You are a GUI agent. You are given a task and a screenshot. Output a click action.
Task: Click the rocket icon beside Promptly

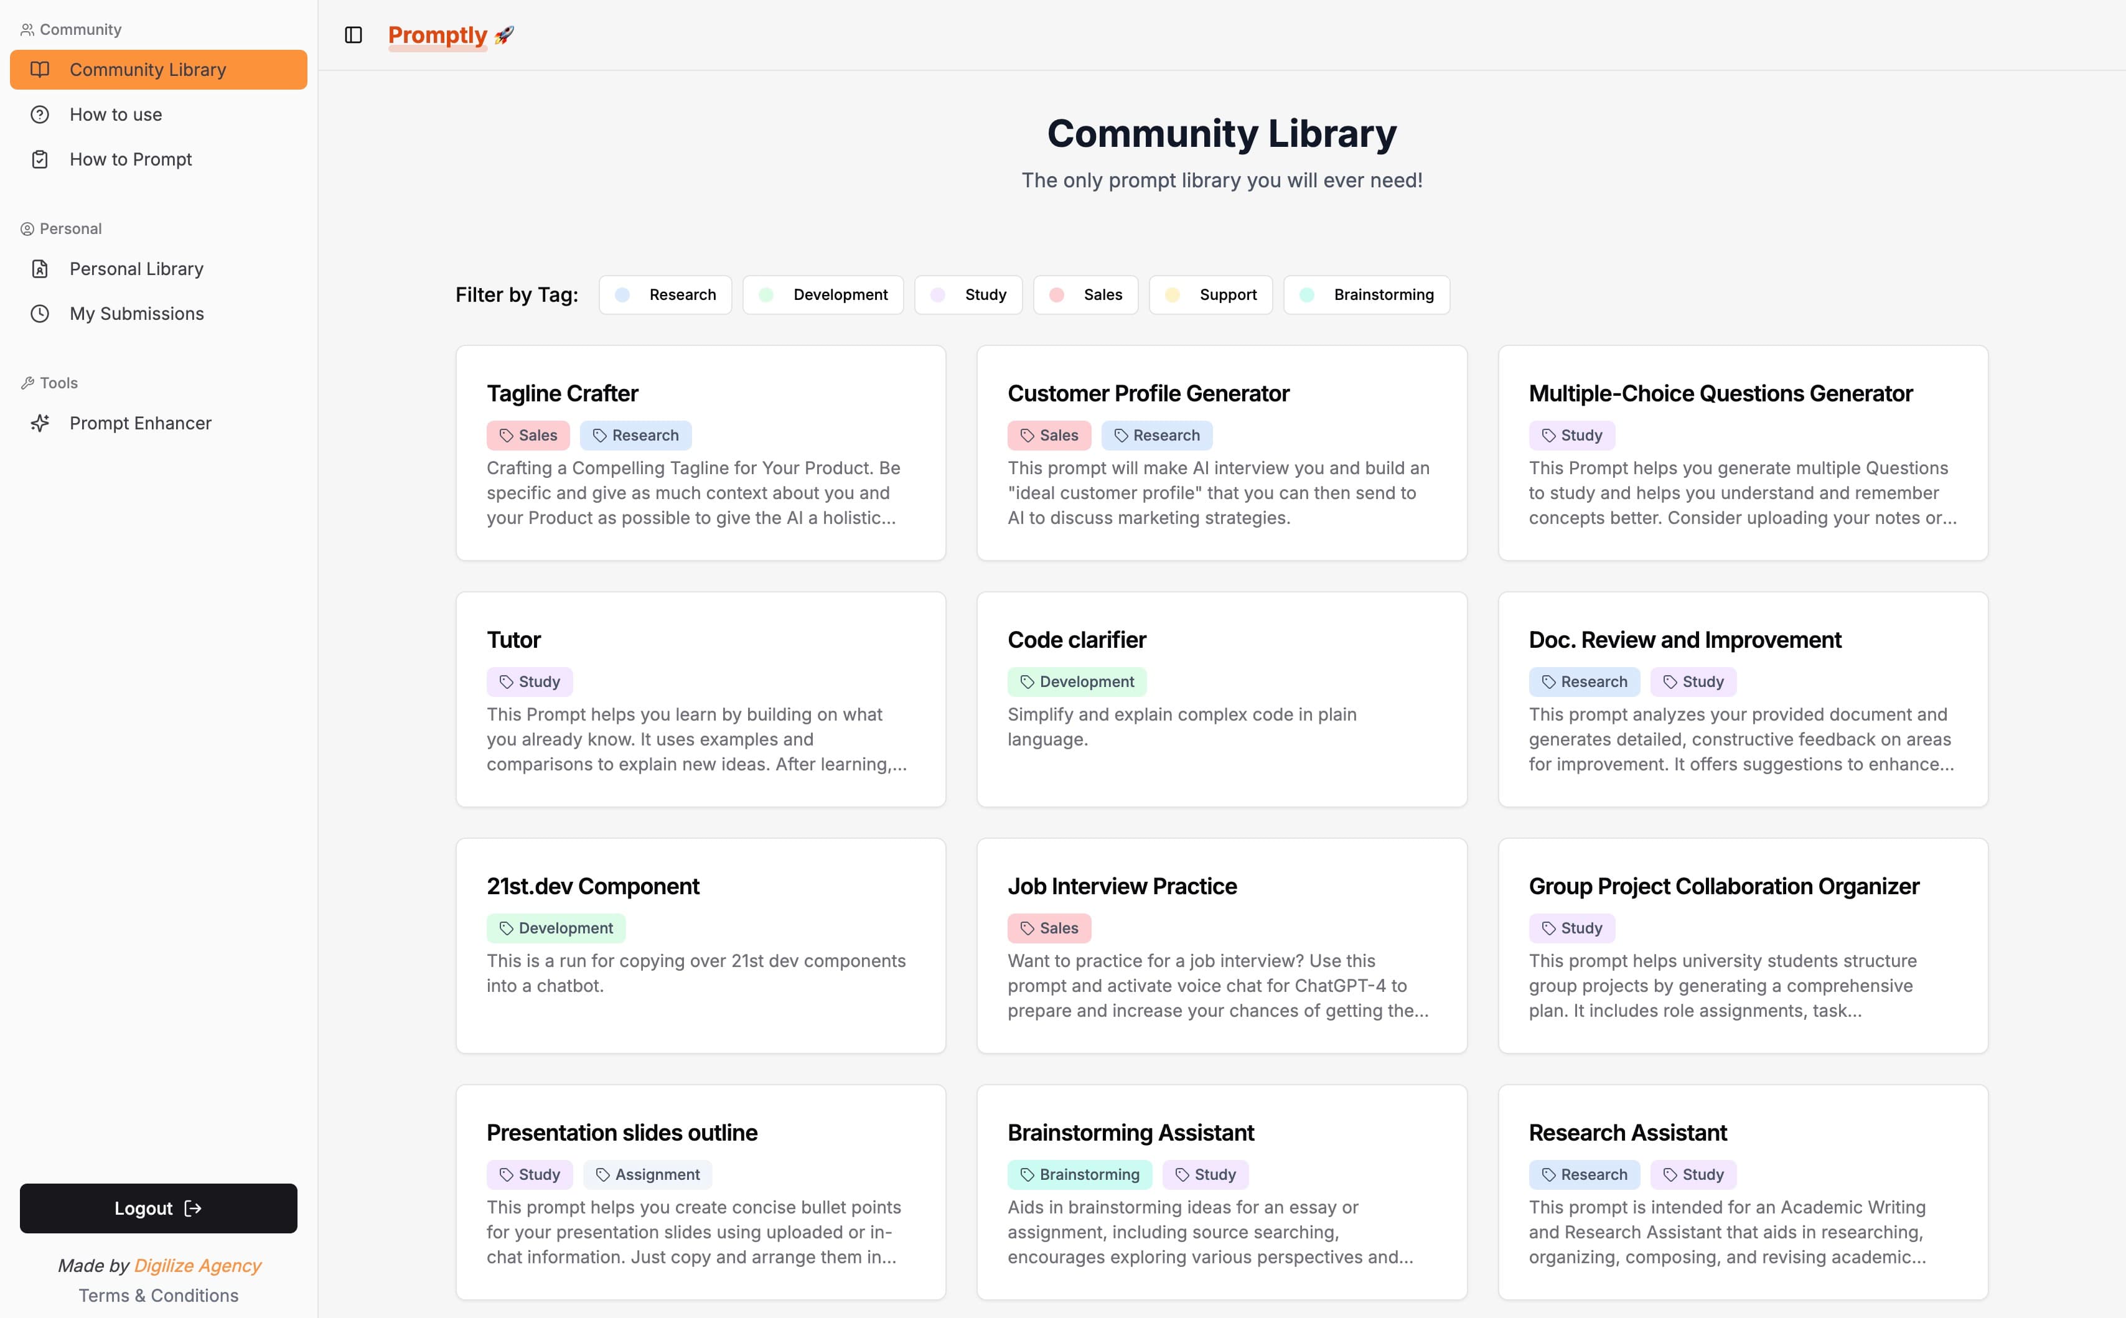click(x=504, y=35)
